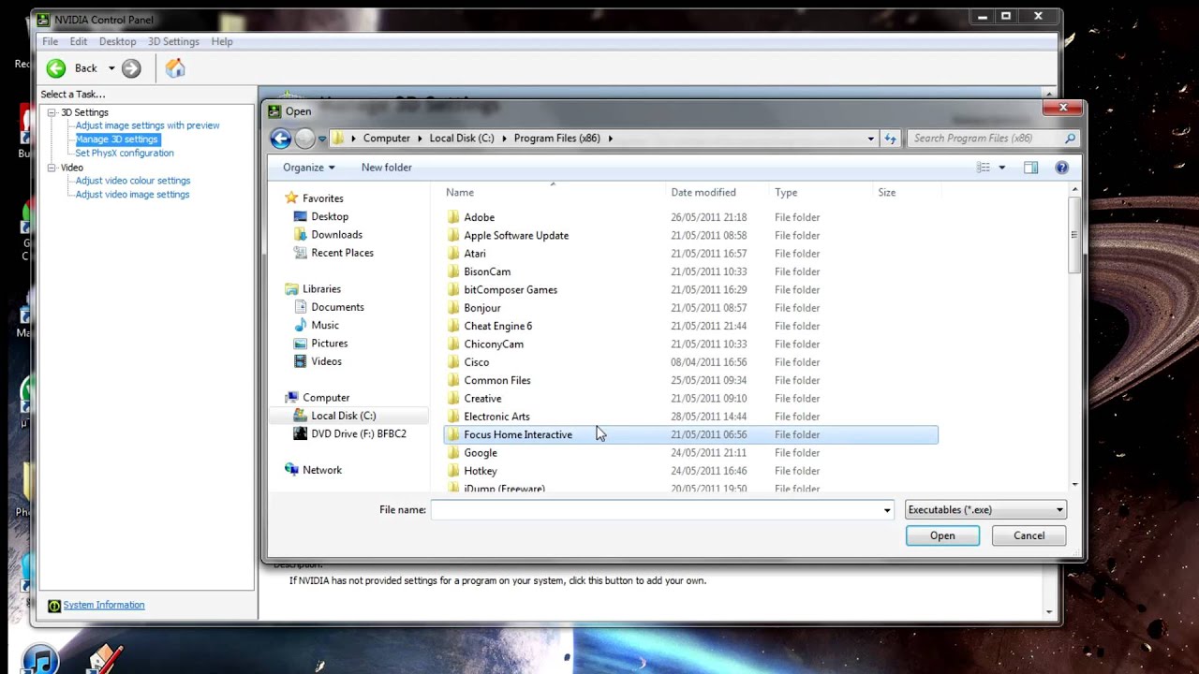Toggle the preview pane icon
Screen dimensions: 1199x674
pos(1030,168)
